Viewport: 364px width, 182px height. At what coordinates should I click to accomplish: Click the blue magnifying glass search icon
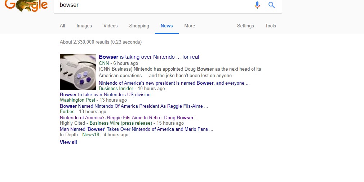(271, 5)
